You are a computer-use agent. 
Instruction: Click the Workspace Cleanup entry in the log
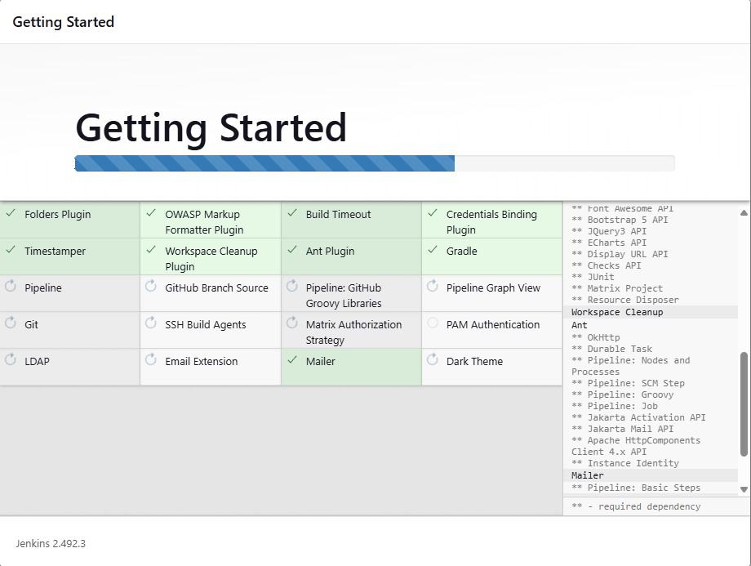(x=617, y=312)
